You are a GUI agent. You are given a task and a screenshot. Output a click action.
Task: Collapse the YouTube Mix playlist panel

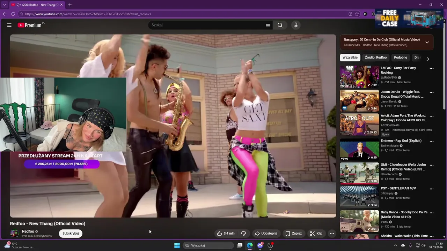(427, 42)
